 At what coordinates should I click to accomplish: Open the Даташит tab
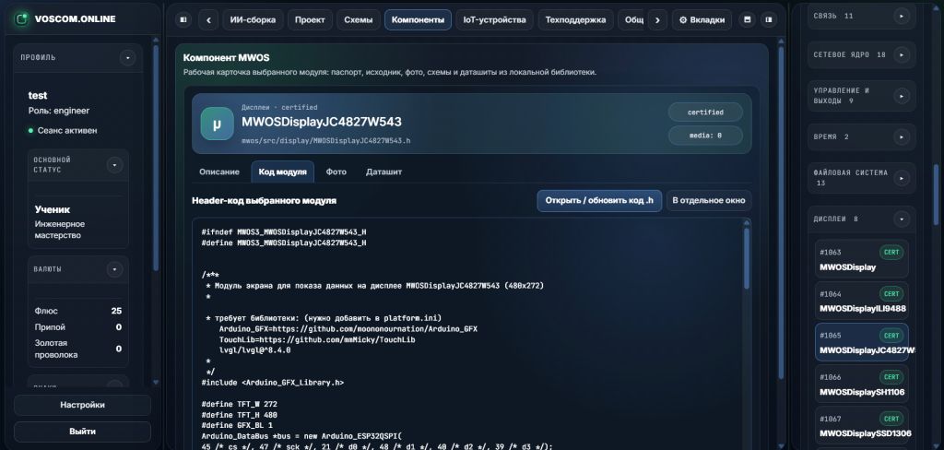383,172
